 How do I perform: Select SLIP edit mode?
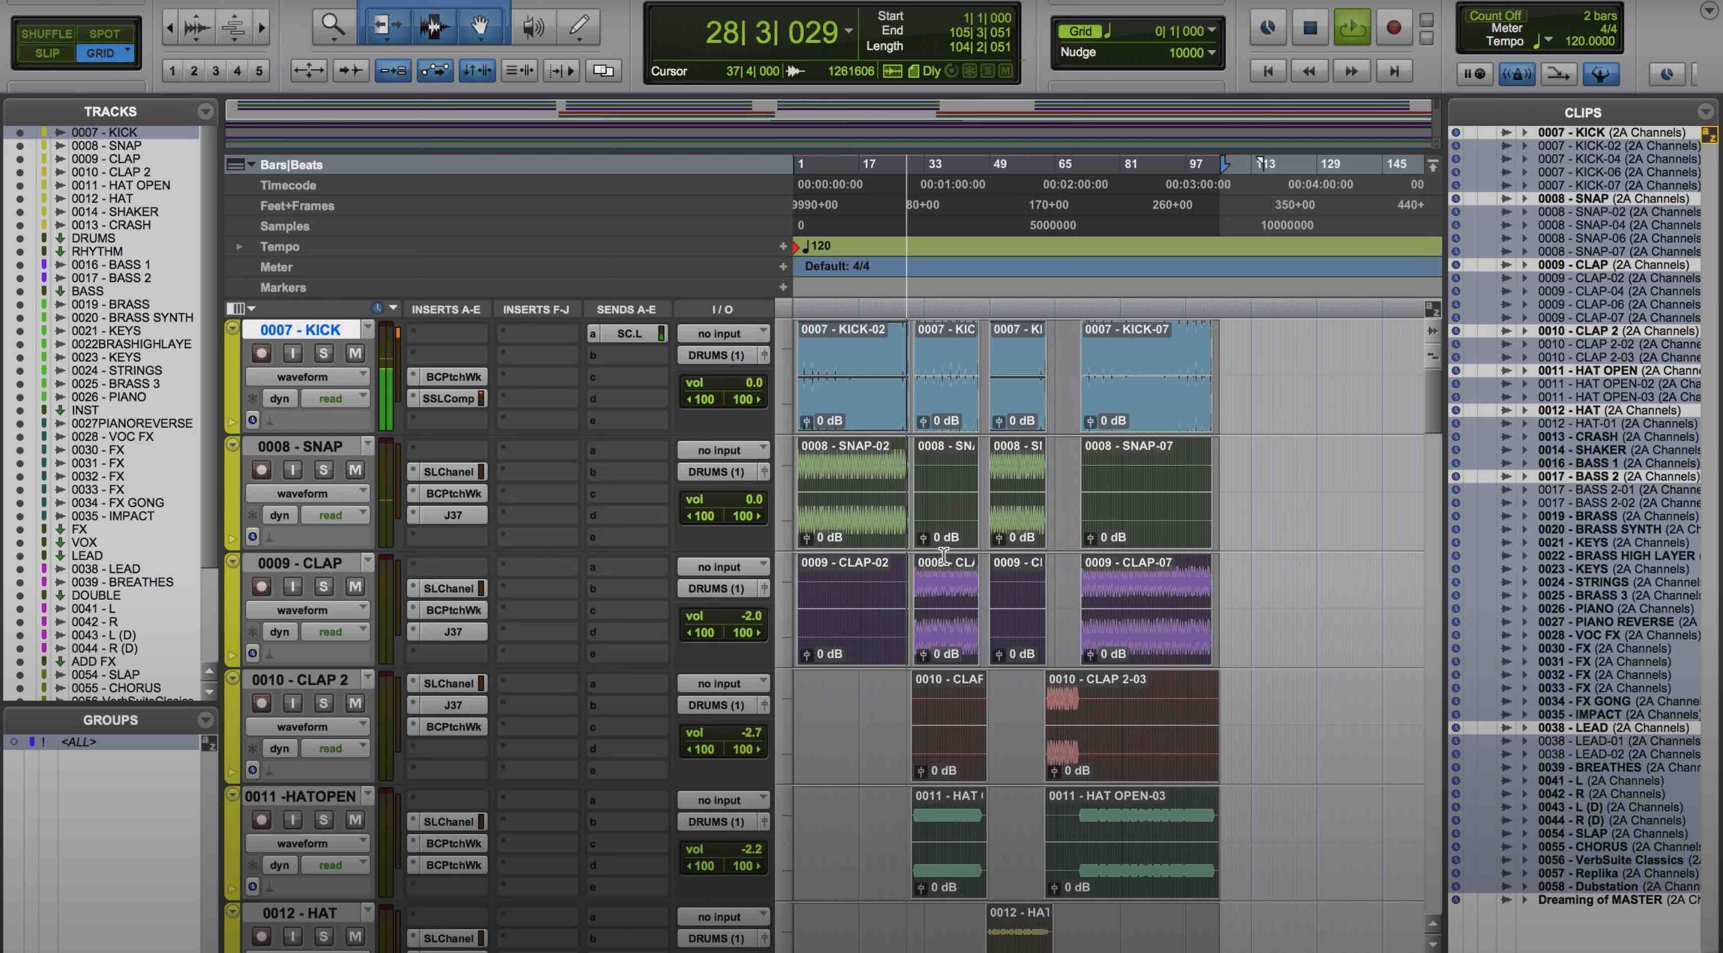pyautogui.click(x=47, y=53)
